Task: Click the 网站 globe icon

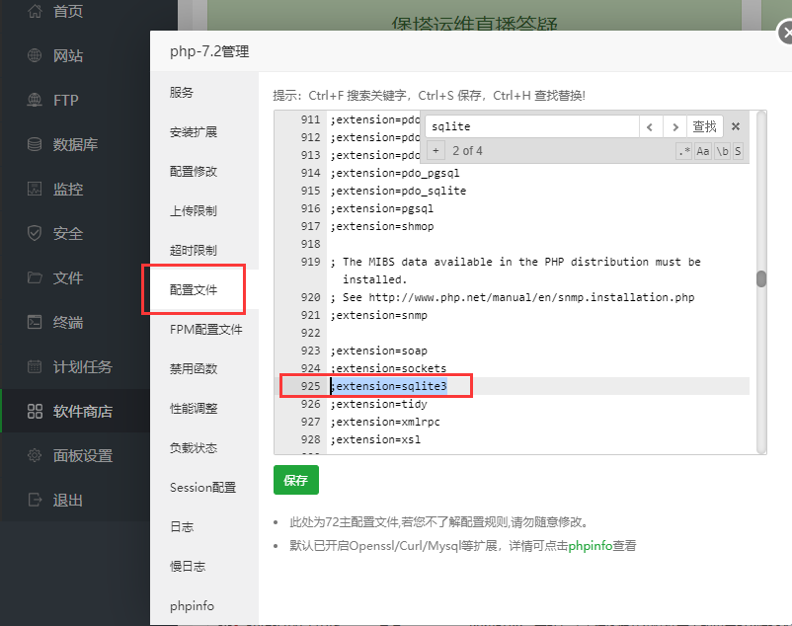Action: [x=36, y=56]
